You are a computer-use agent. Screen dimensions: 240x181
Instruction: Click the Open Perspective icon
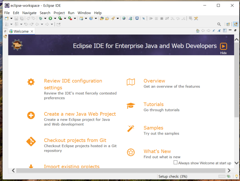[x=228, y=24]
